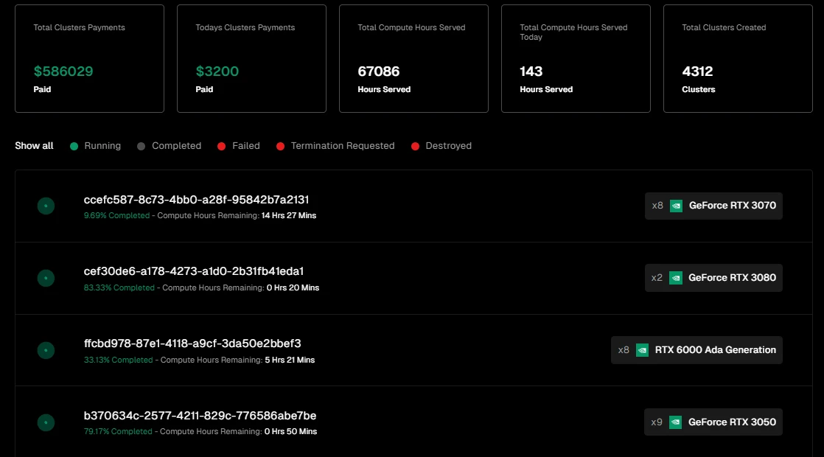The height and width of the screenshot is (457, 824).
Task: Select the Destroyed filter
Action: pyautogui.click(x=441, y=146)
